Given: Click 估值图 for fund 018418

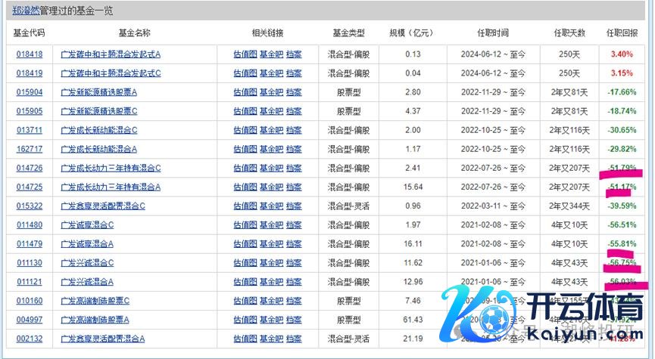Looking at the screenshot, I should pos(245,54).
